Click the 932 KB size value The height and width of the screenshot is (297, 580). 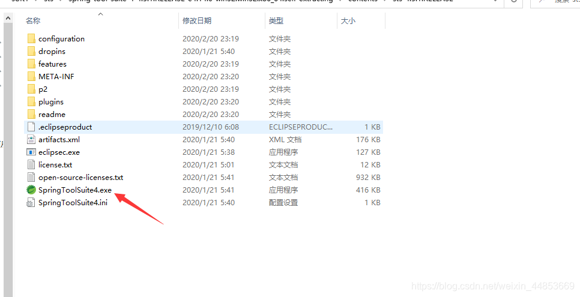coord(368,177)
